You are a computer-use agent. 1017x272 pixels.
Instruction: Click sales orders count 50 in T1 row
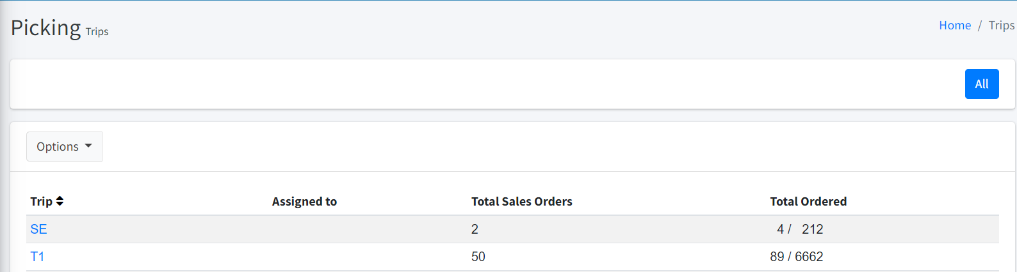478,257
